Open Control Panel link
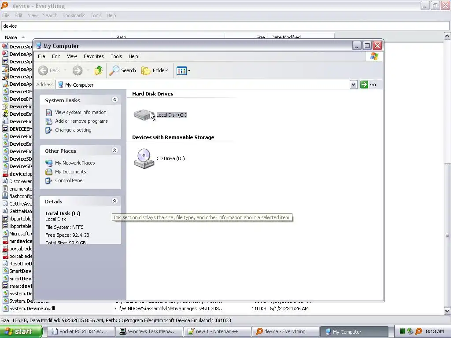The image size is (451, 338). tap(69, 180)
